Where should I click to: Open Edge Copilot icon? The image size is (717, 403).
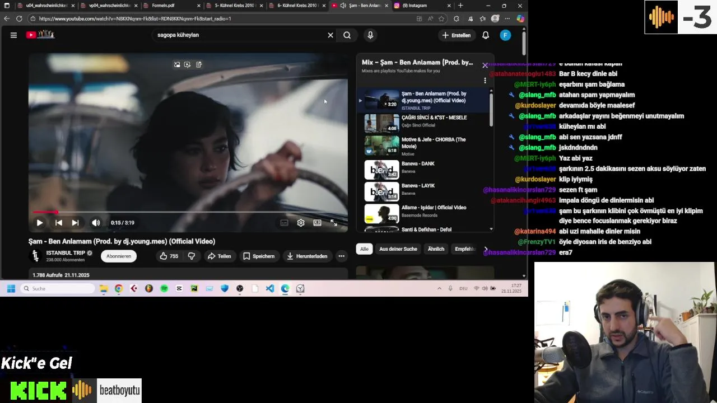pos(520,18)
